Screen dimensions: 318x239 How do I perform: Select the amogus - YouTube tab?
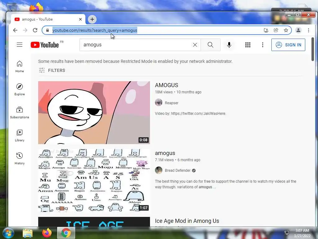48,19
